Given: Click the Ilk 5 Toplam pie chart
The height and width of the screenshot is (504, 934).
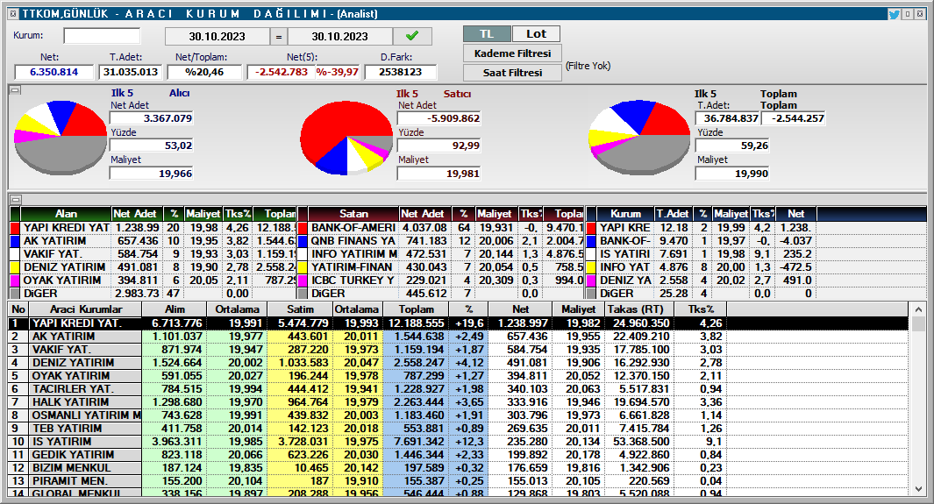Looking at the screenshot, I should [x=639, y=138].
